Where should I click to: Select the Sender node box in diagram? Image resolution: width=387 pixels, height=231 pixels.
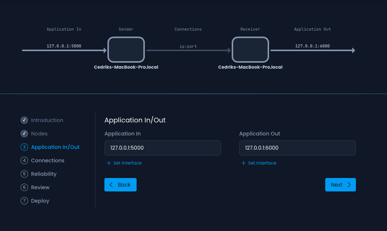click(x=126, y=50)
